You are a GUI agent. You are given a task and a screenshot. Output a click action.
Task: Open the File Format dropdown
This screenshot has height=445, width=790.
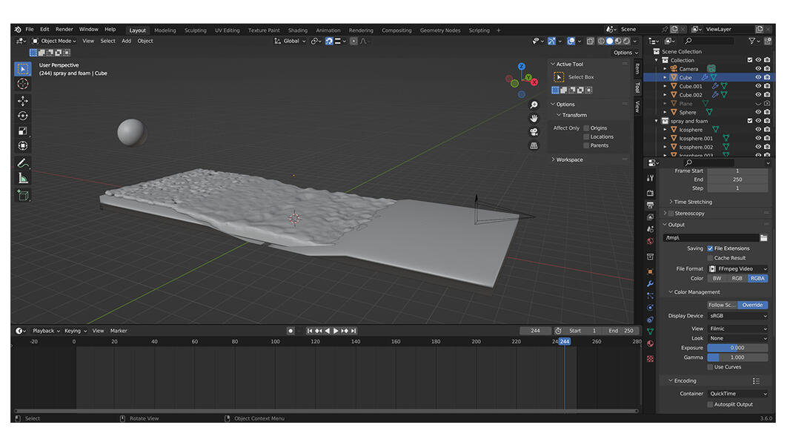(738, 268)
